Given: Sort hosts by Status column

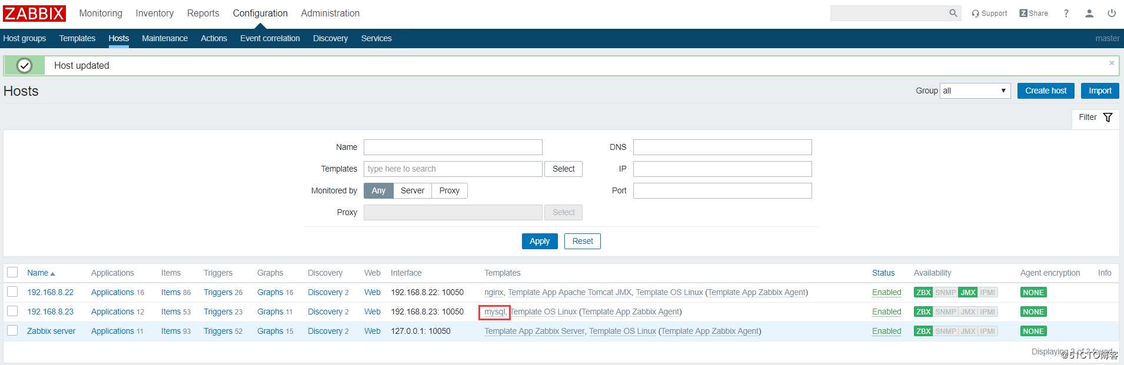Looking at the screenshot, I should click(883, 273).
